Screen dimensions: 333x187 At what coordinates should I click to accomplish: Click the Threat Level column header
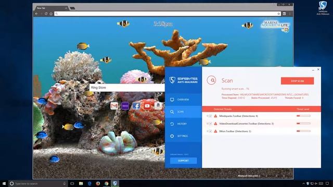point(303,109)
